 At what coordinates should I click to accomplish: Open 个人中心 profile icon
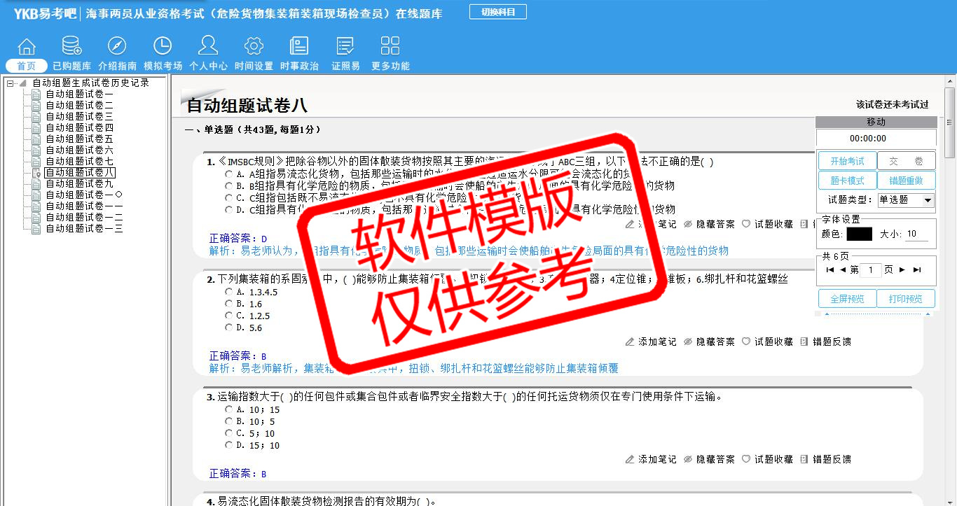[x=208, y=47]
